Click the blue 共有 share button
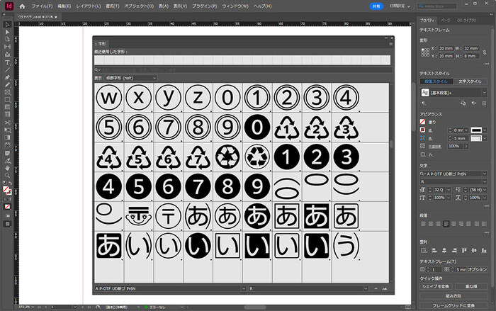 click(376, 6)
